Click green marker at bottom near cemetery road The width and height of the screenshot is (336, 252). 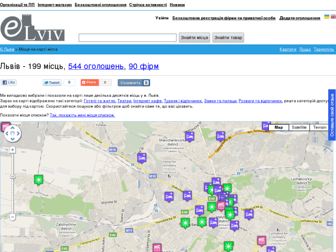228,246
